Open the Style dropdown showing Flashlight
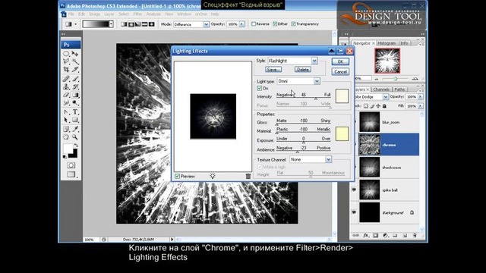The image size is (486, 273). pos(314,61)
